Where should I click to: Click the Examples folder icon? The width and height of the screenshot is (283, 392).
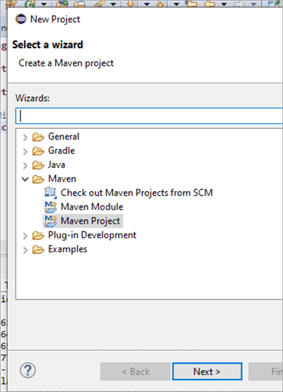[x=38, y=250]
